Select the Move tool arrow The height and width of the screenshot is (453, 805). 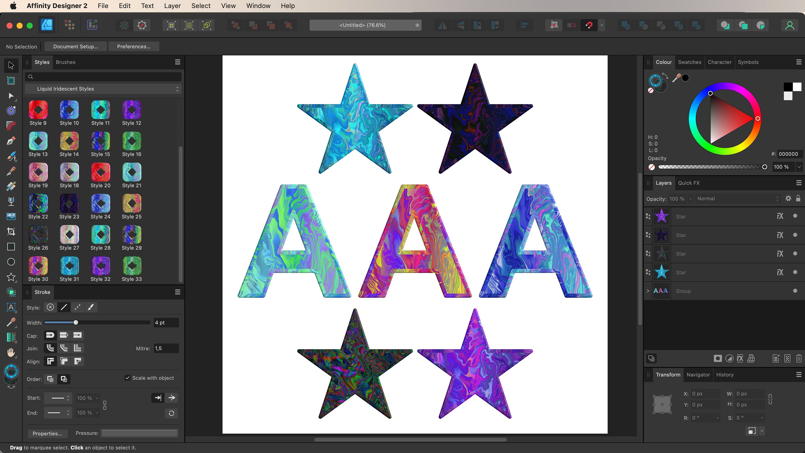click(x=11, y=65)
